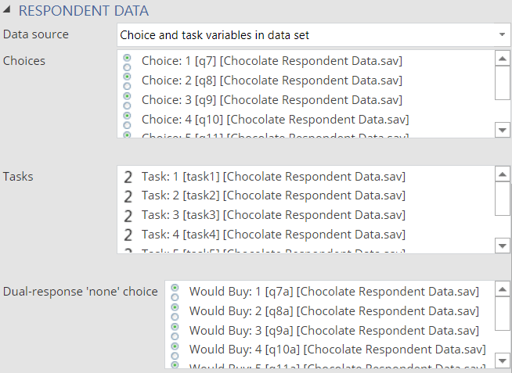This screenshot has width=512, height=373.
Task: Click nominal icon beside Would Buy: 1 [q7a]
Action: click(x=175, y=292)
